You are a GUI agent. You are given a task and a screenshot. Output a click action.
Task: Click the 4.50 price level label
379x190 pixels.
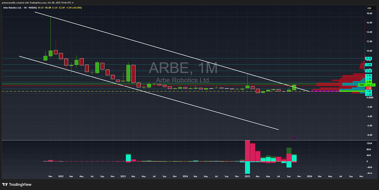369,76
